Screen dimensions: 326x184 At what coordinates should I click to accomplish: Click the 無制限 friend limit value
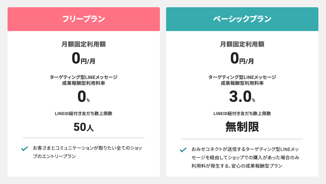point(242,127)
